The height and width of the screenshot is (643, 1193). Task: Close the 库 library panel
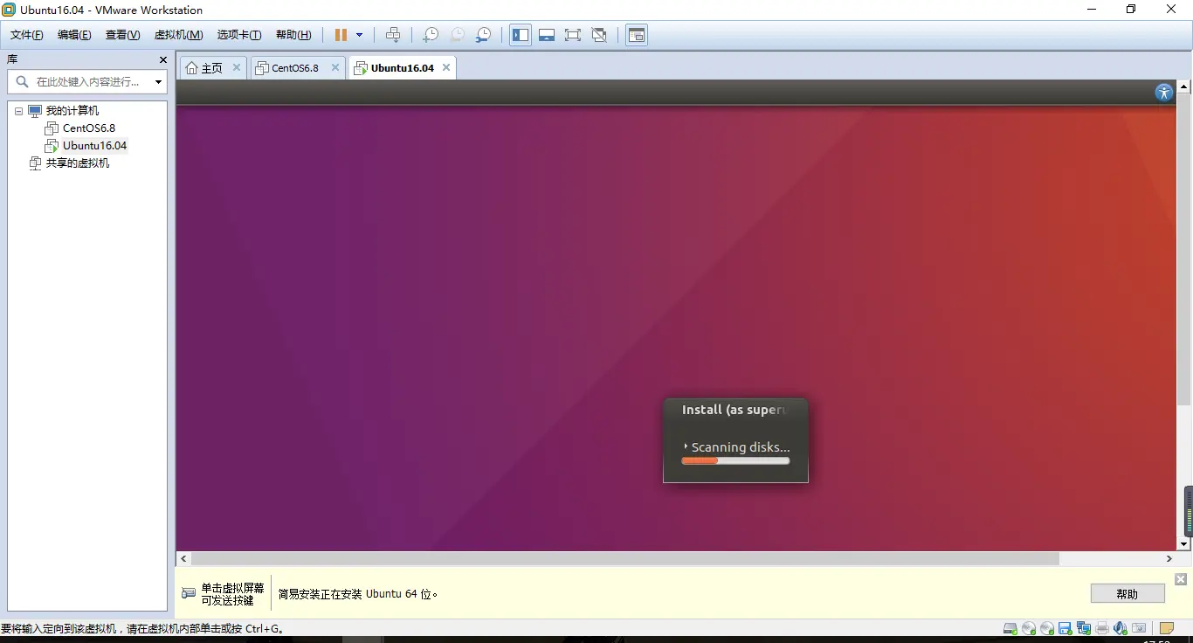pos(162,59)
